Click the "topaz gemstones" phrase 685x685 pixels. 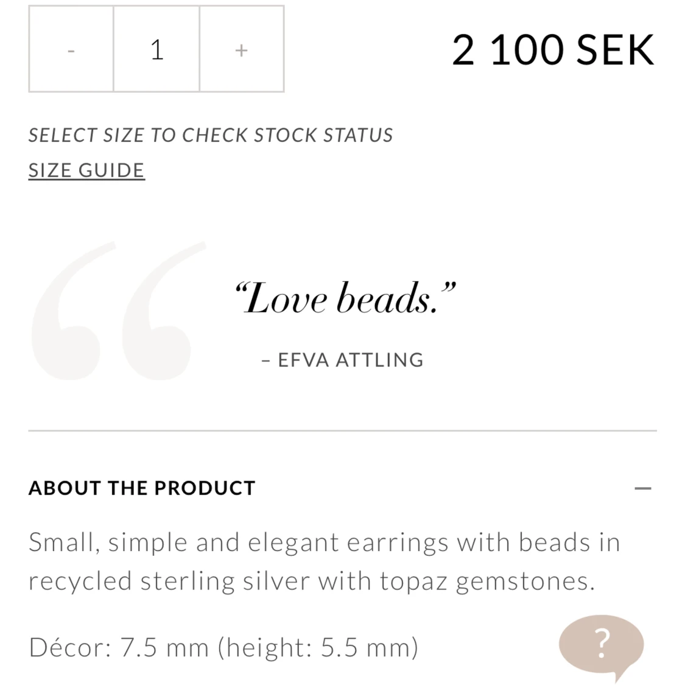click(x=487, y=581)
